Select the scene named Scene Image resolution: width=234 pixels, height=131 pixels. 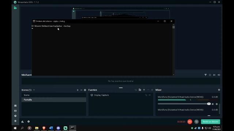54,95
